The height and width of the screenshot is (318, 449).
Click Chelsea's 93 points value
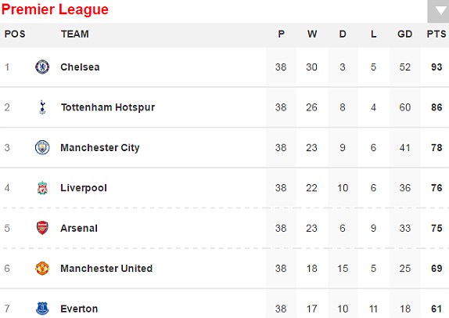point(436,67)
